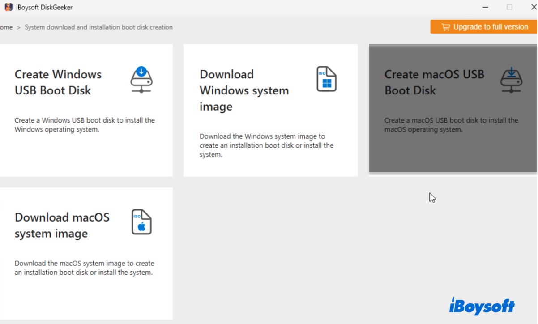Viewport: 538px width, 324px height.
Task: Select the Create macOS USB Boot Disk icon
Action: [511, 81]
